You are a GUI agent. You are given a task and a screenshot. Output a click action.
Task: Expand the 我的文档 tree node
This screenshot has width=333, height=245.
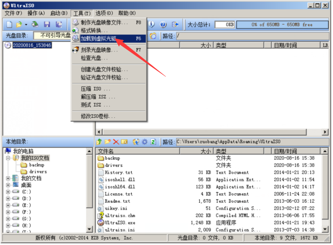[x=8, y=178]
